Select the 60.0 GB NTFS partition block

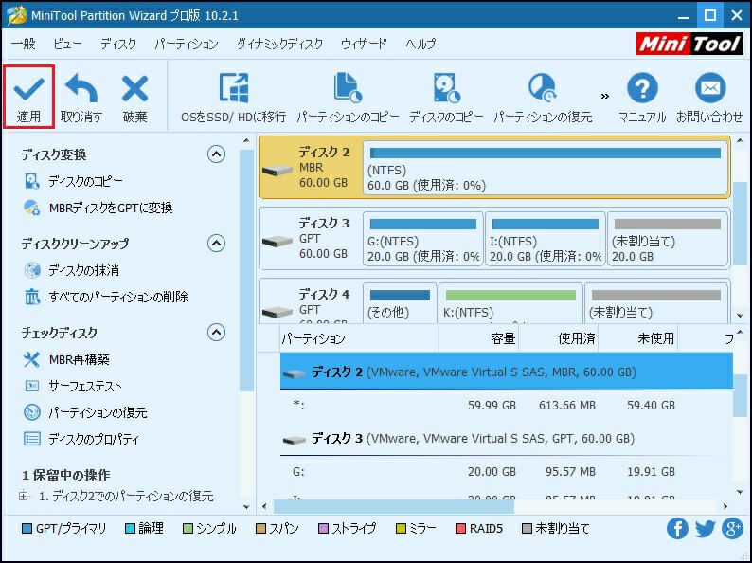546,168
